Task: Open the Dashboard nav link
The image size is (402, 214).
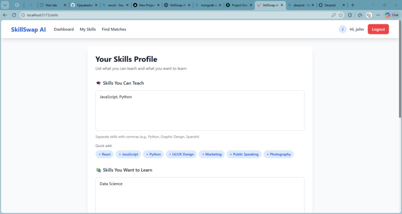Action: tap(63, 29)
